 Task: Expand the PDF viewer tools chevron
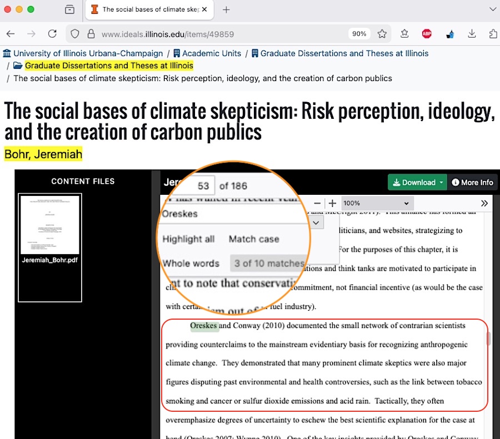(484, 203)
